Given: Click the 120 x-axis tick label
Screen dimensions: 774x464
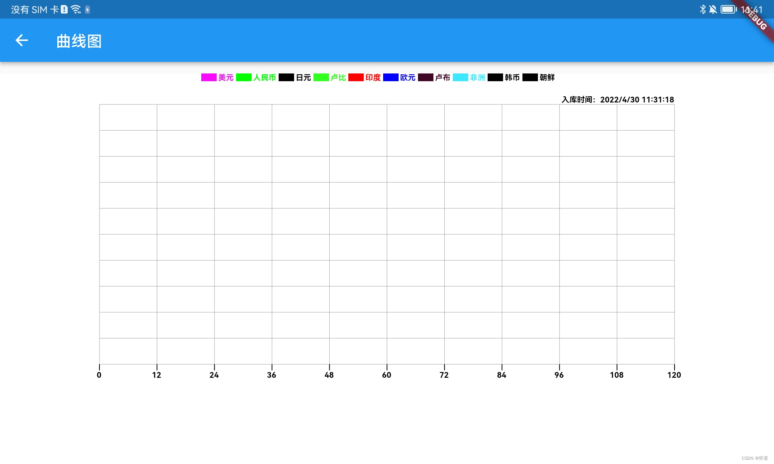Looking at the screenshot, I should pos(674,375).
